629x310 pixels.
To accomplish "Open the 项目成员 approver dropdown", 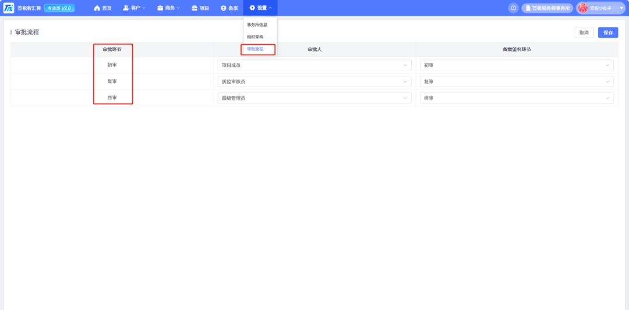I will pyautogui.click(x=314, y=65).
